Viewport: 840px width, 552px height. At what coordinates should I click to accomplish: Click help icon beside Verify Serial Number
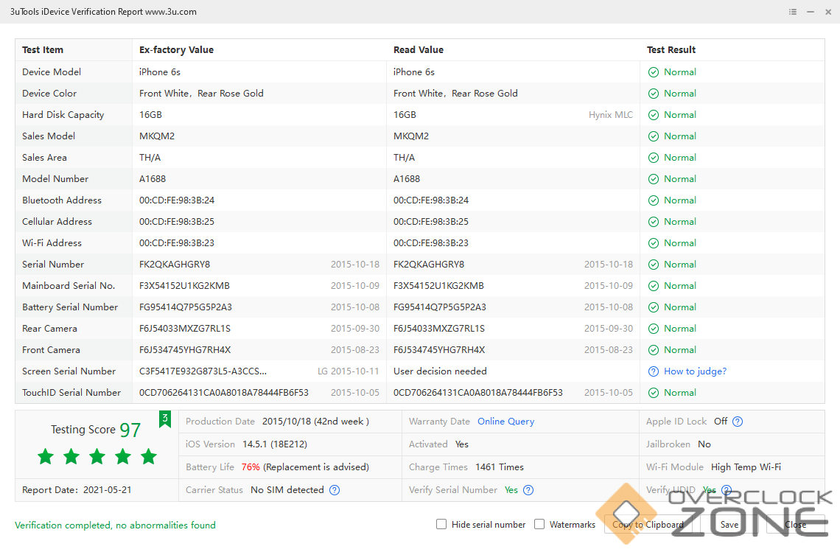click(528, 490)
